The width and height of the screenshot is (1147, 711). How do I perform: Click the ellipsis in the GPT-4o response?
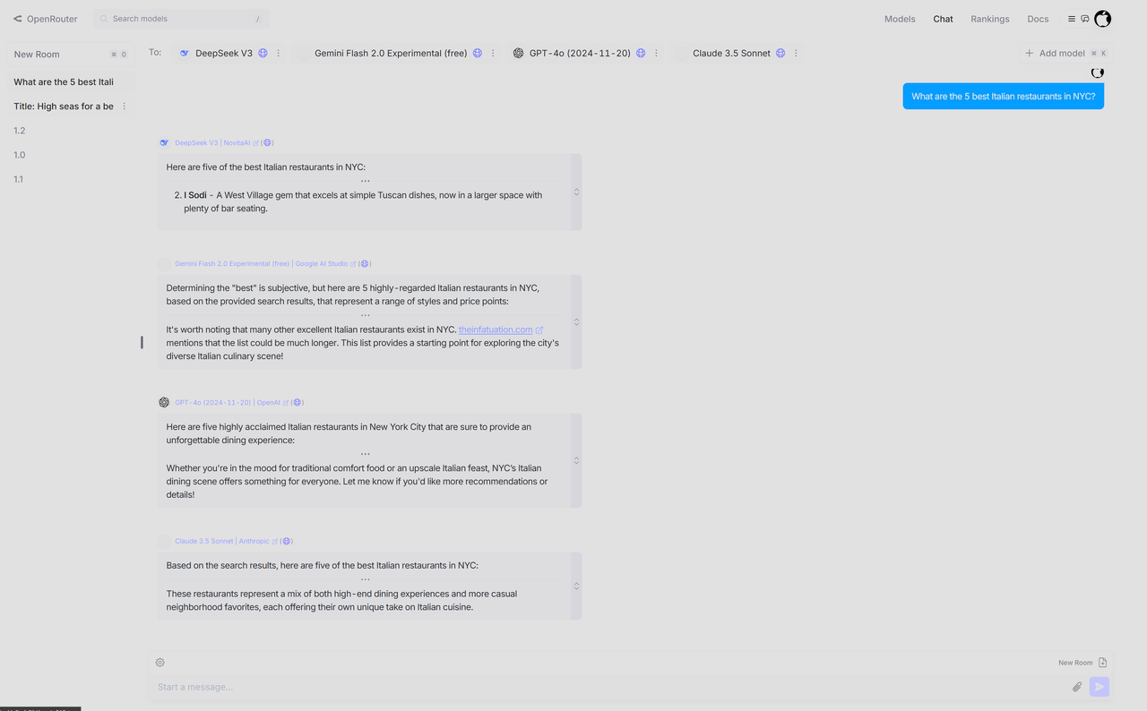pyautogui.click(x=366, y=454)
